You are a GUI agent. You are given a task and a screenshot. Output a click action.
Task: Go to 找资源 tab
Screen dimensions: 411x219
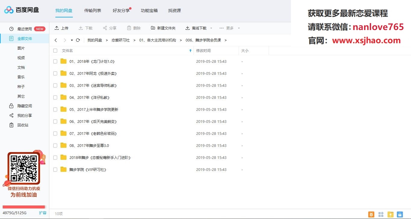click(x=175, y=11)
